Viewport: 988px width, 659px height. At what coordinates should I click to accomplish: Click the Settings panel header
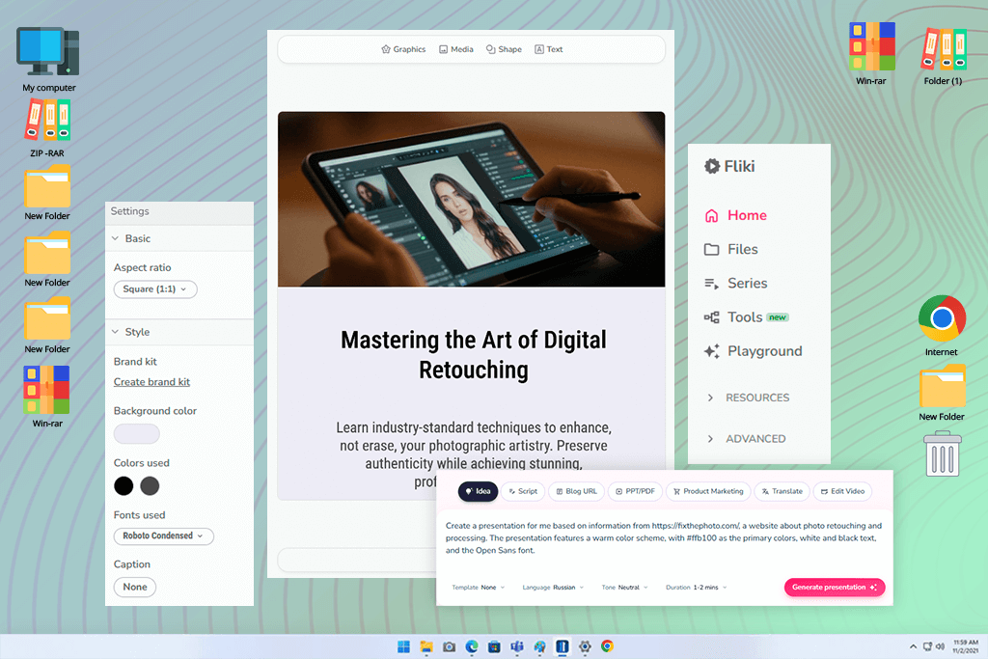[x=178, y=211]
